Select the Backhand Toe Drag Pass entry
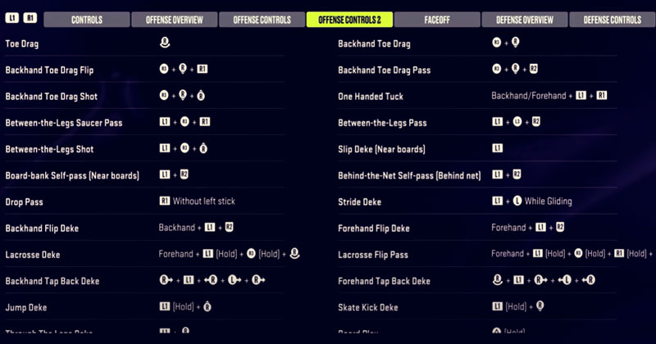The height and width of the screenshot is (344, 656). tap(384, 70)
